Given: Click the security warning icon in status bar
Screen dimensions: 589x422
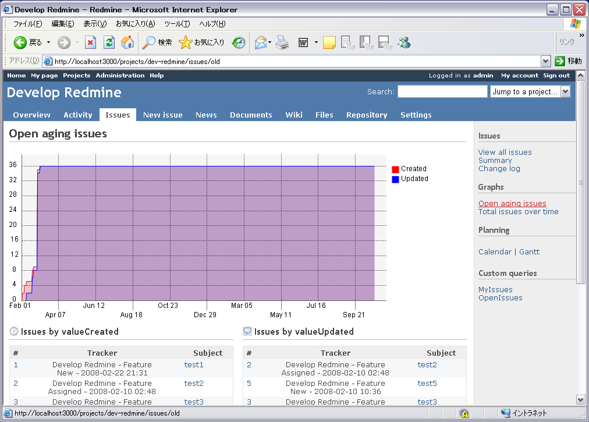Looking at the screenshot, I should [464, 413].
